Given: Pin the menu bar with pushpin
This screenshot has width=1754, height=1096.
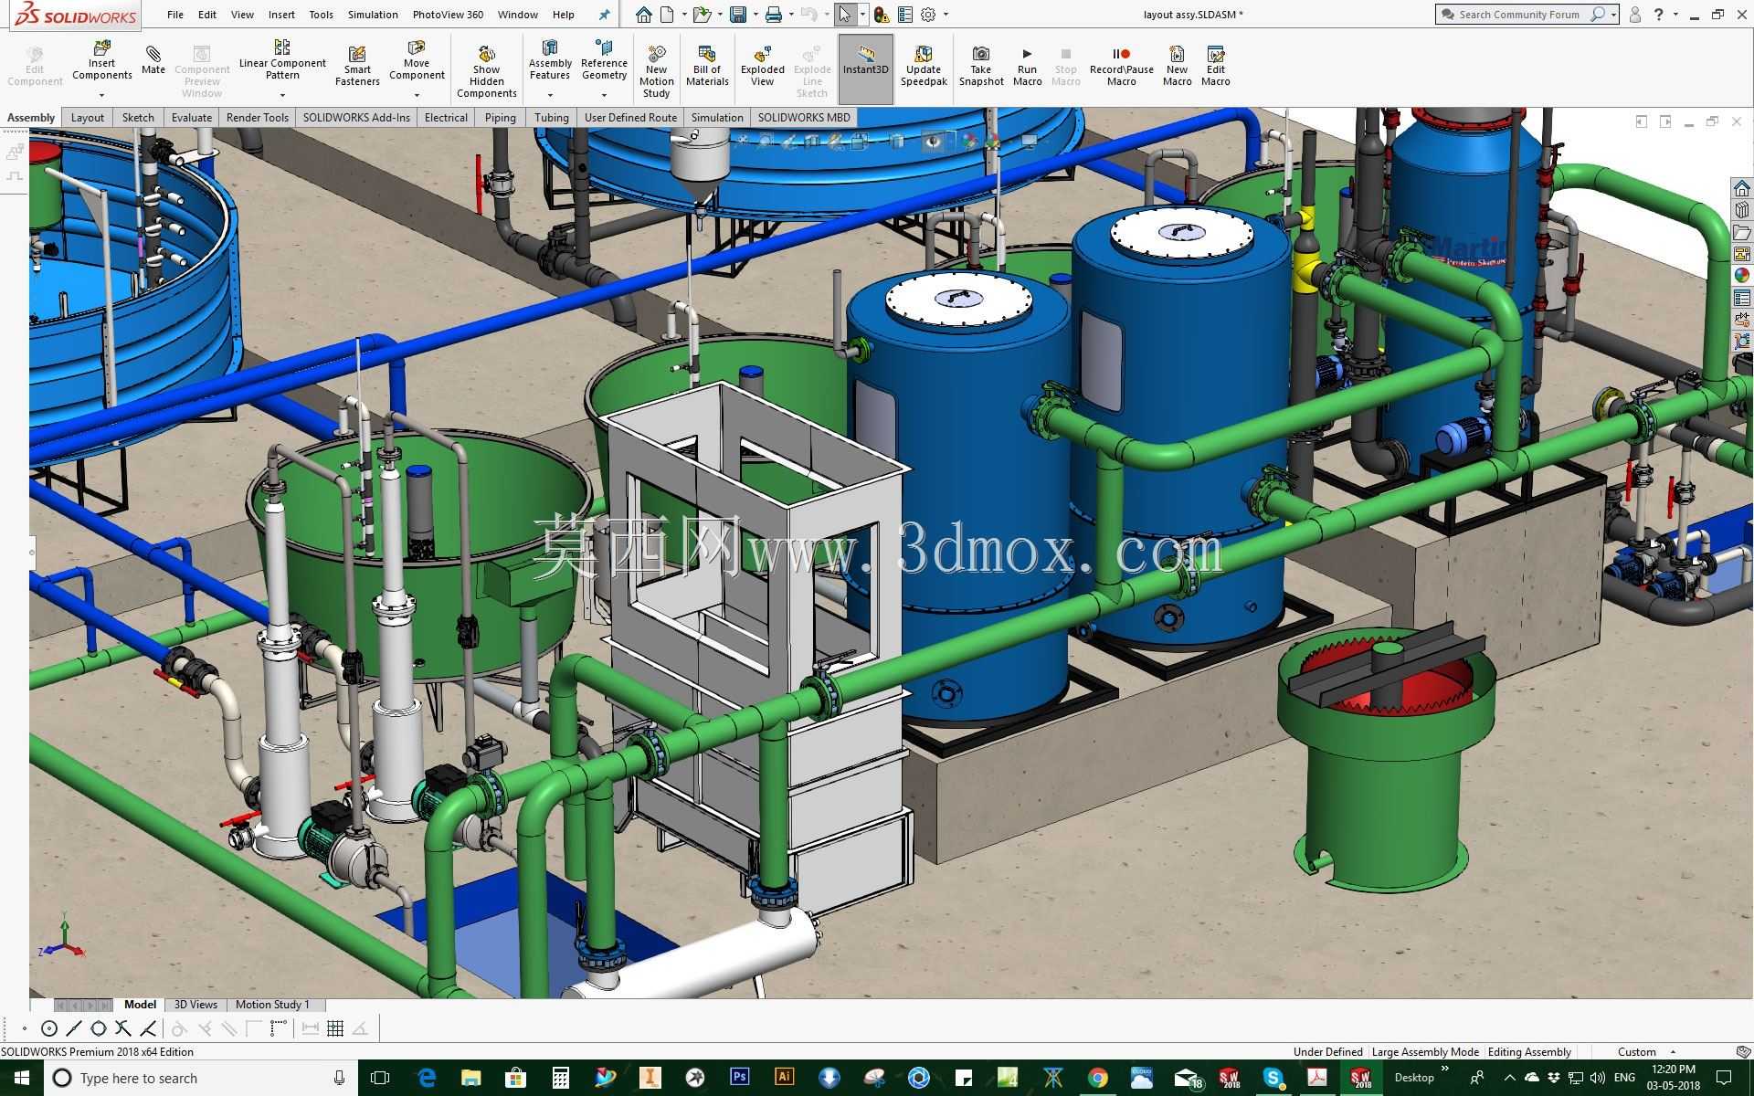Looking at the screenshot, I should 604,15.
